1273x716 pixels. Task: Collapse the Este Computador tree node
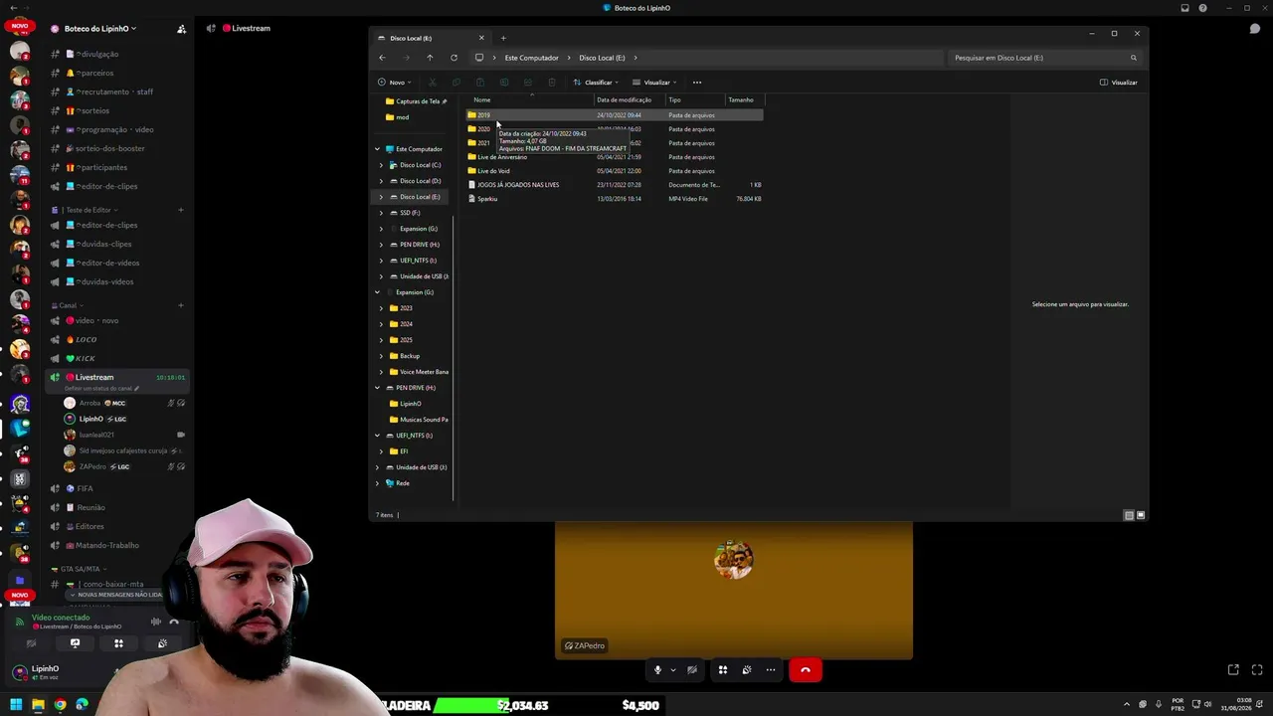click(x=377, y=149)
